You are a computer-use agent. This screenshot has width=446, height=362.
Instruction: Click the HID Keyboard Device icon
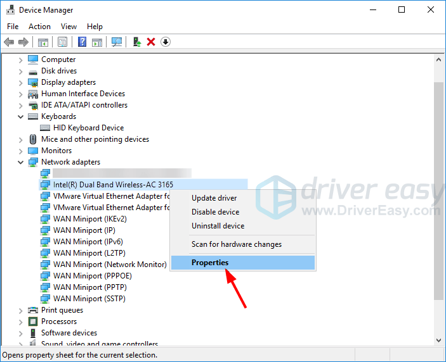coord(45,128)
